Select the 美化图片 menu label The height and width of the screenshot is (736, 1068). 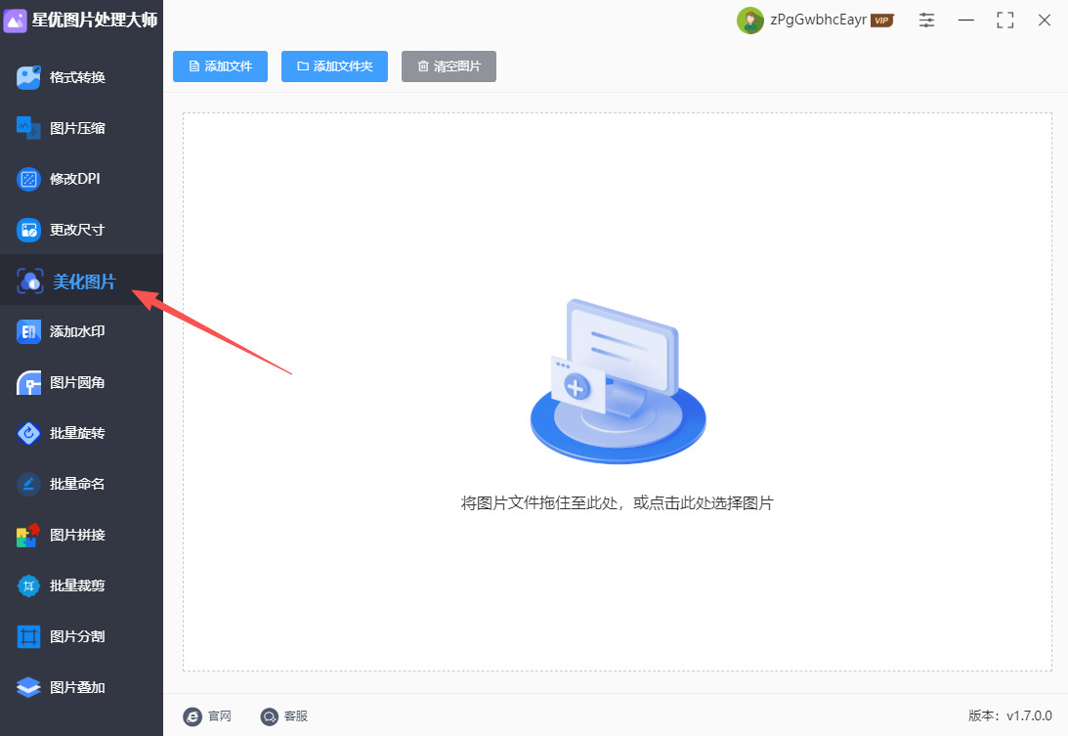(84, 281)
